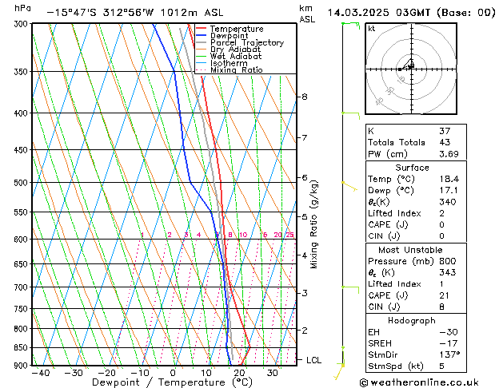
Task: Click the Most Unstable section header
Action: pyautogui.click(x=413, y=251)
